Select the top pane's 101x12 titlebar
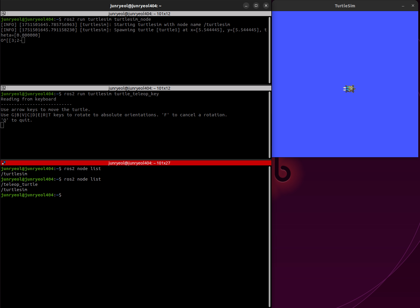Screen dimensions: 420x308 pyautogui.click(x=136, y=14)
